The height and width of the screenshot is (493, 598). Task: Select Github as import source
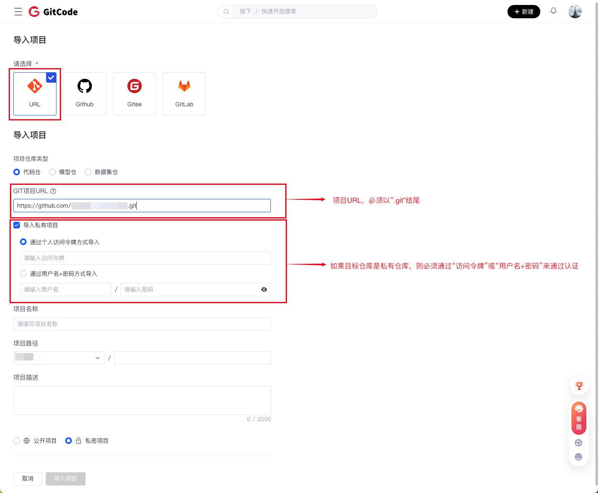(x=85, y=94)
